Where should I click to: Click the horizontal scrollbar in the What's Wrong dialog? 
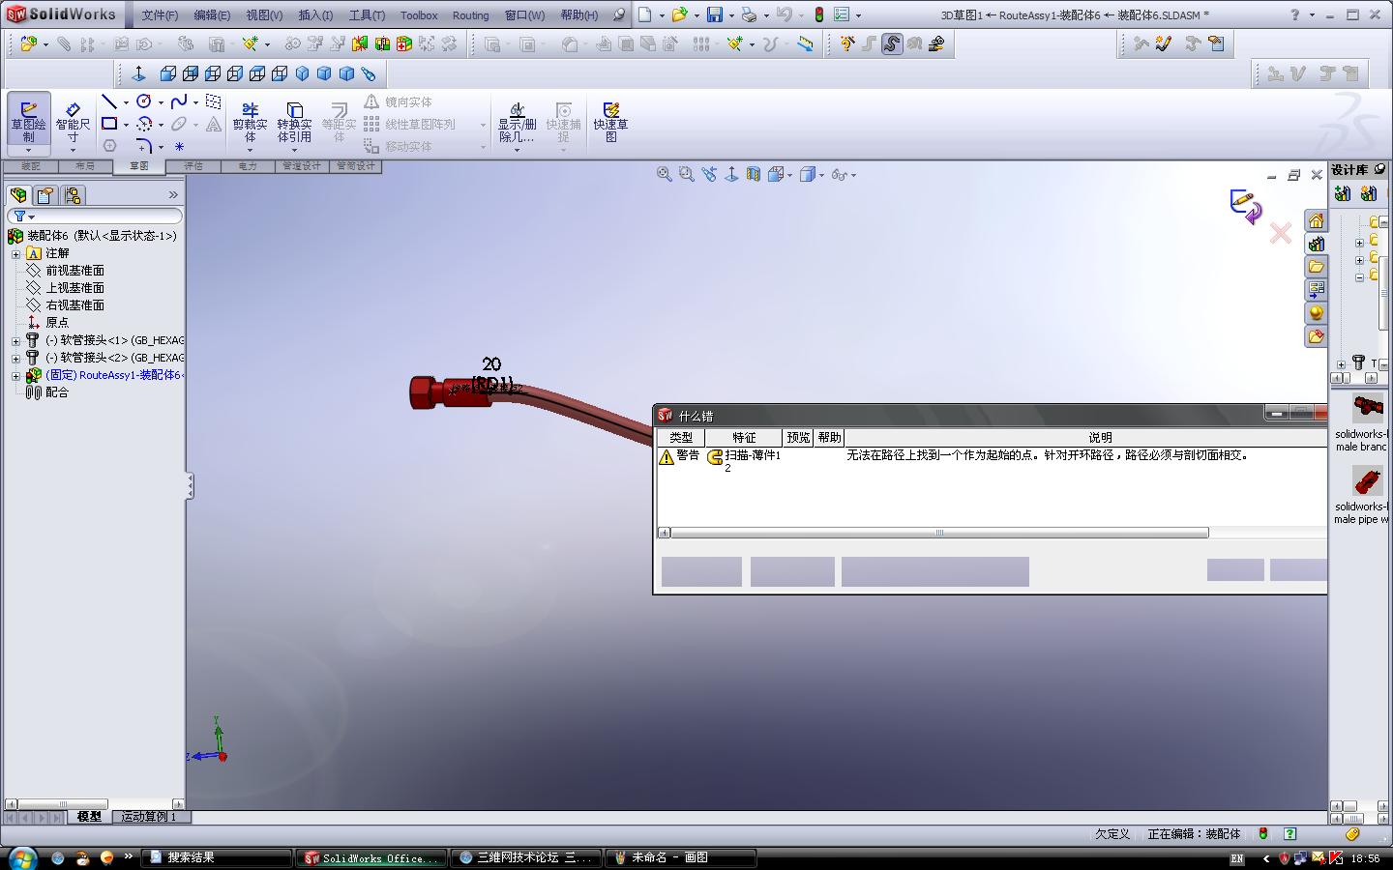tap(938, 533)
